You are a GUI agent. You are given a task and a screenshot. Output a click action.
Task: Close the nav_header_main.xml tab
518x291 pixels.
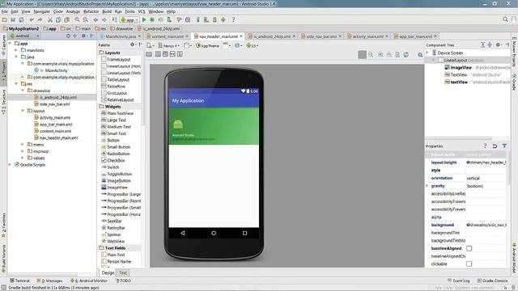[x=241, y=36]
